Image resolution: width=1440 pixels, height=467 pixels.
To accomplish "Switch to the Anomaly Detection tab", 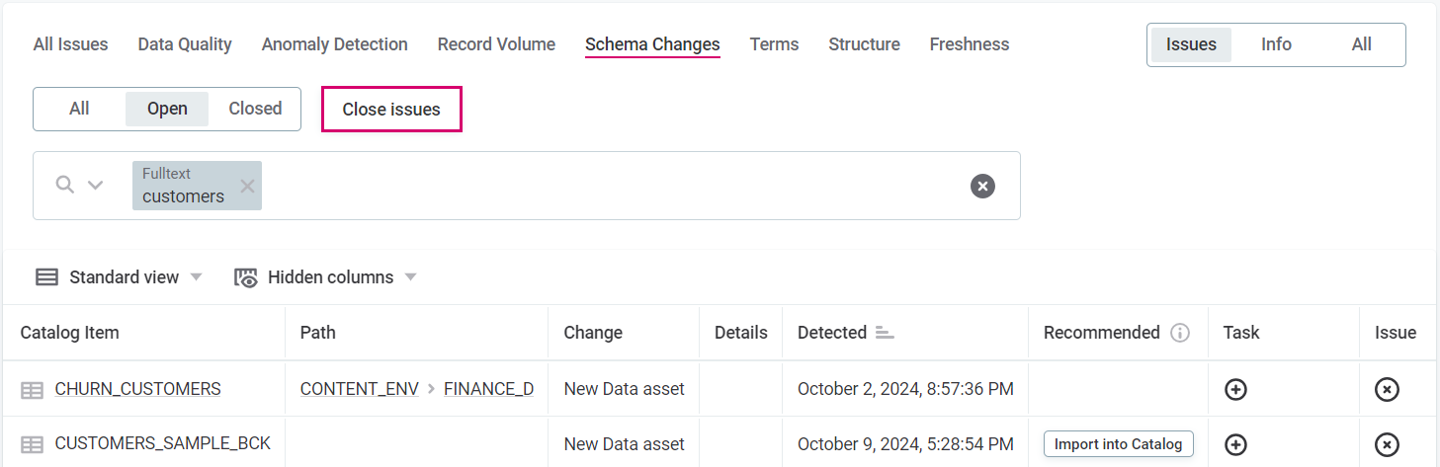I will 334,44.
